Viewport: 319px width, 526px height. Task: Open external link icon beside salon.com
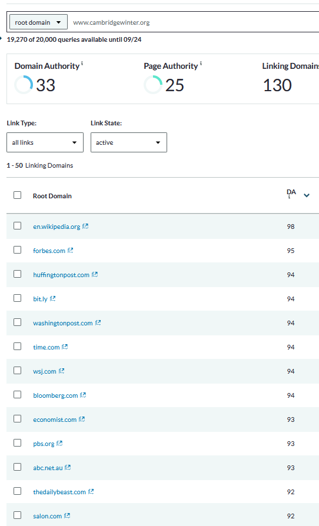pos(67,515)
